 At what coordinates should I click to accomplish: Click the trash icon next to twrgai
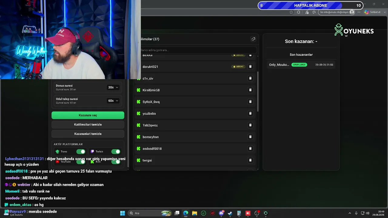click(250, 160)
